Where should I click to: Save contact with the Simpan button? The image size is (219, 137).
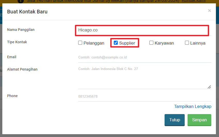(199, 120)
